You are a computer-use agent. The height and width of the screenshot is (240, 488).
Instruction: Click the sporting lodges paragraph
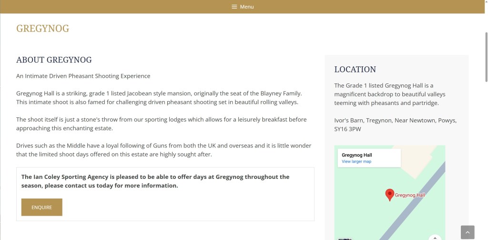(x=161, y=124)
